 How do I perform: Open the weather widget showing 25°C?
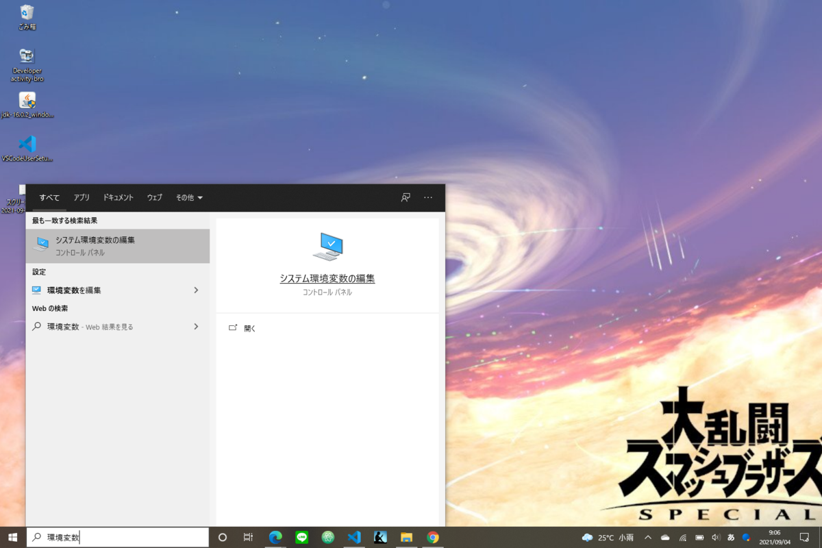tap(608, 538)
